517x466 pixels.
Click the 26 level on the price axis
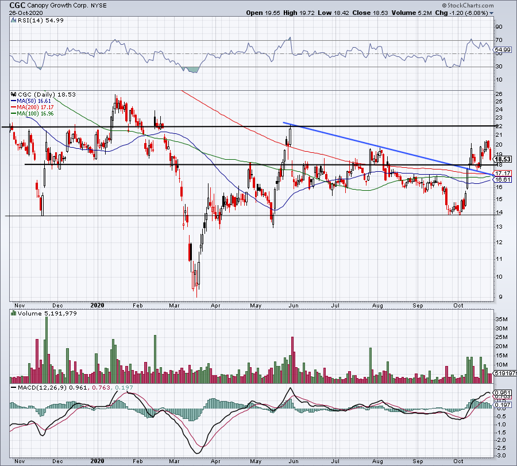499,94
